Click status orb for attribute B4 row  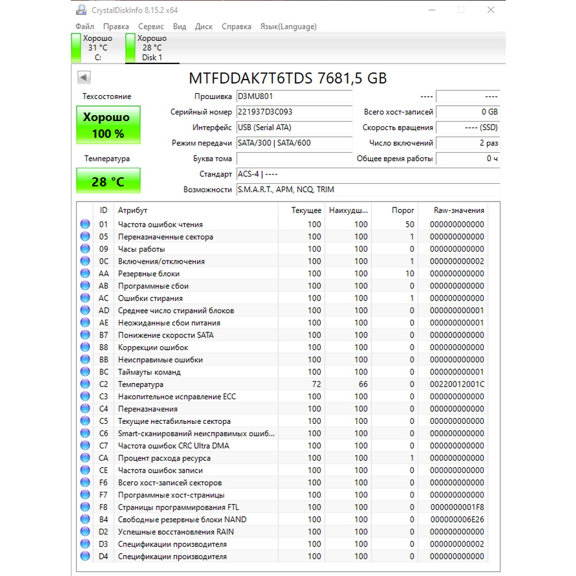tap(85, 520)
